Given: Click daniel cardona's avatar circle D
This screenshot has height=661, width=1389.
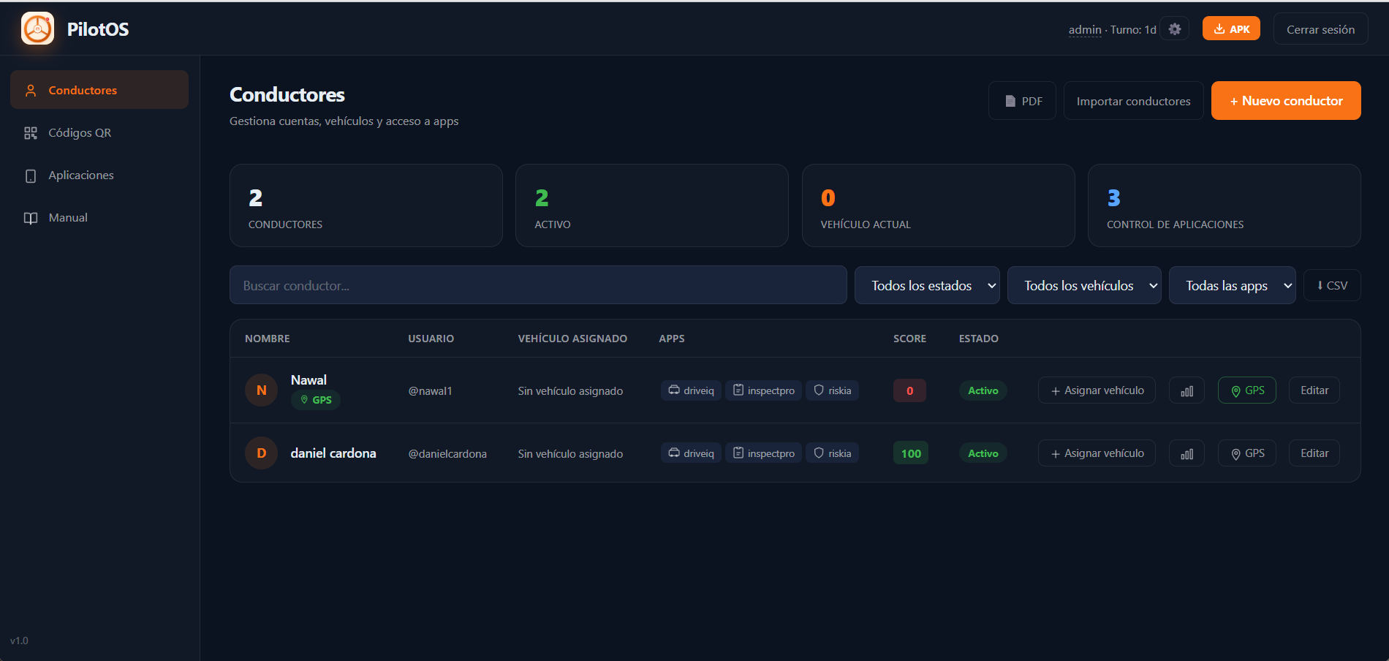Looking at the screenshot, I should pos(261,453).
